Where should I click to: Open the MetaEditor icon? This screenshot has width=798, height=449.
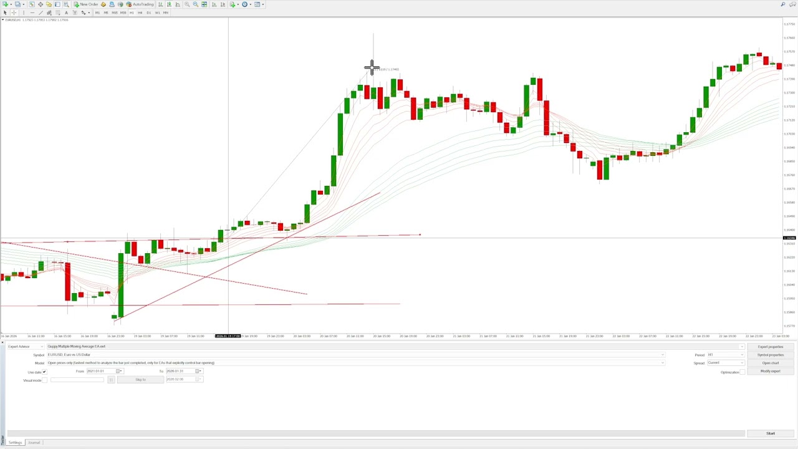[x=103, y=4]
